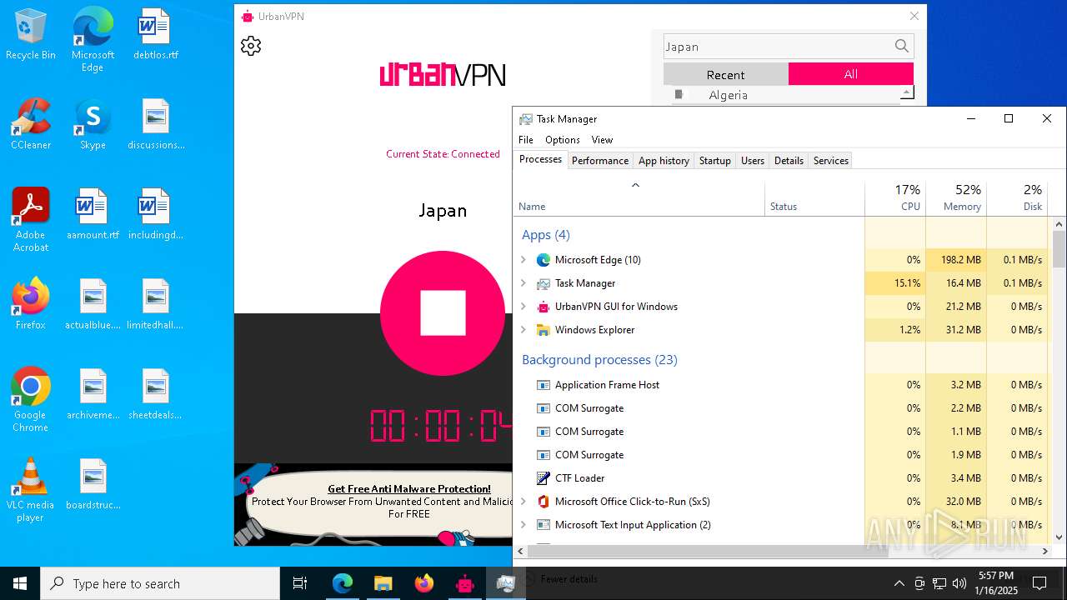
Task: Select the Adobe Acrobat desktop shortcut
Action: [31, 220]
